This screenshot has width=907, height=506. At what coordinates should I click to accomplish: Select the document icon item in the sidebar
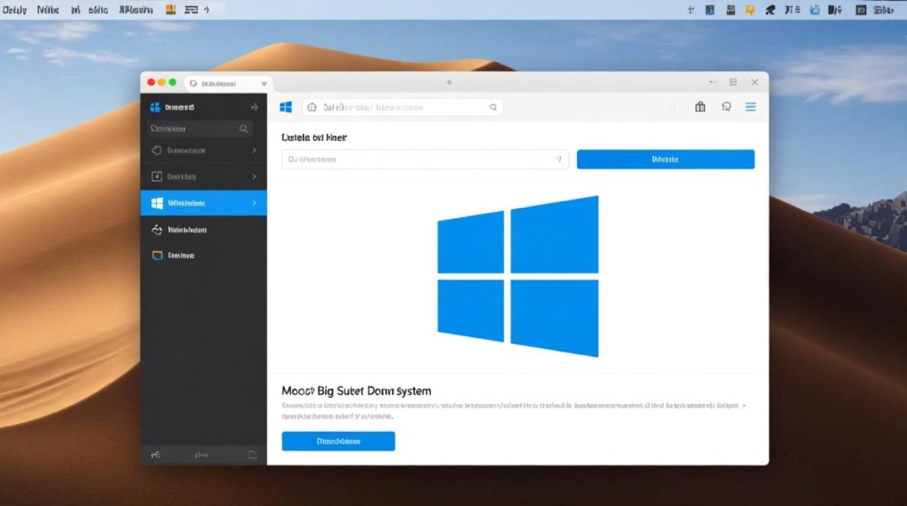tap(156, 176)
